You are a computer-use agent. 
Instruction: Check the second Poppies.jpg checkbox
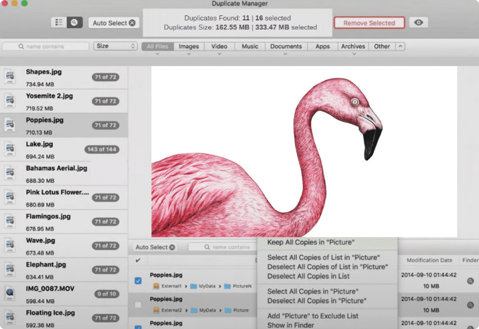point(139,305)
